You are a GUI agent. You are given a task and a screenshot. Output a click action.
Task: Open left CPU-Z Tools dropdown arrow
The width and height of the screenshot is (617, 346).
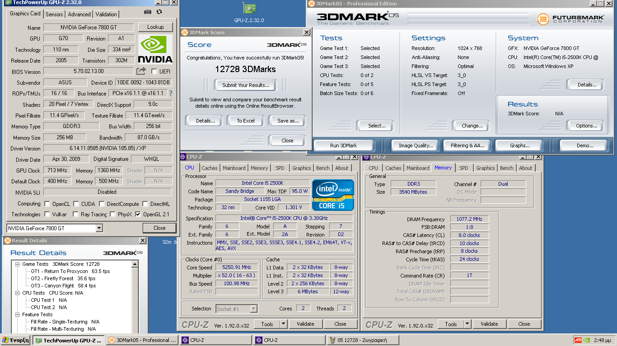283,324
